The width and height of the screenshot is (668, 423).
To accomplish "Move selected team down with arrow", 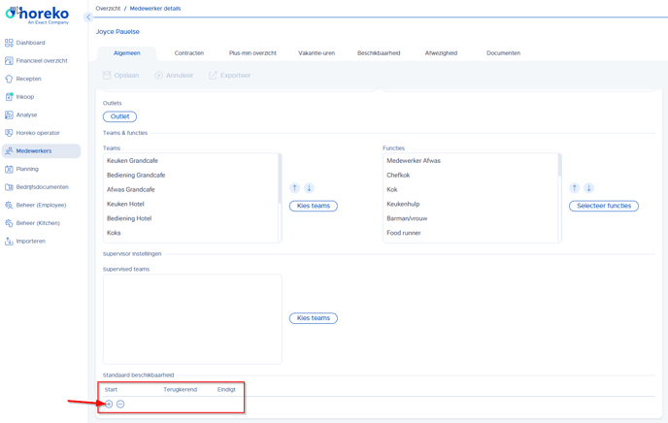I will pos(309,188).
